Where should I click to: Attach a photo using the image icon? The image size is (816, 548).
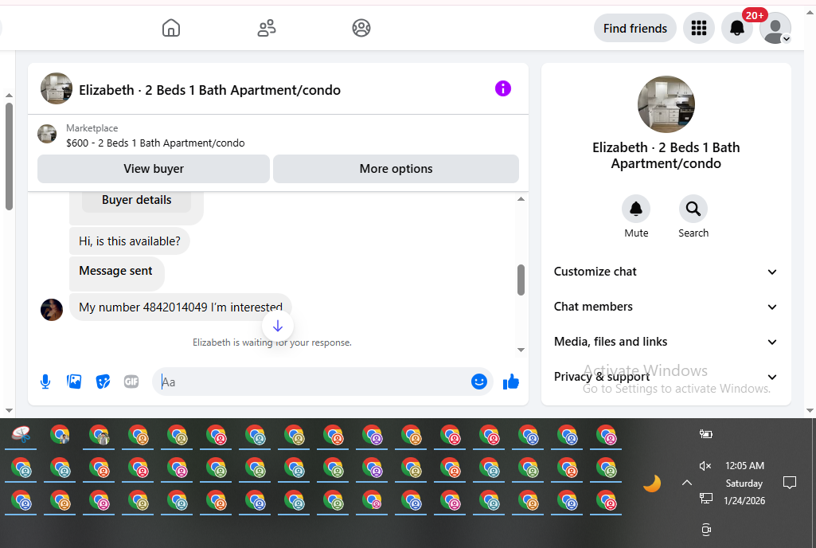tap(74, 382)
